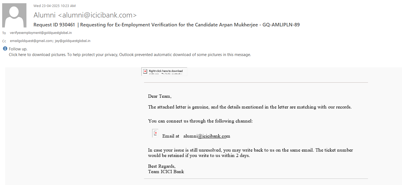Click the 'To' field label
The image size is (402, 185).
point(4,33)
